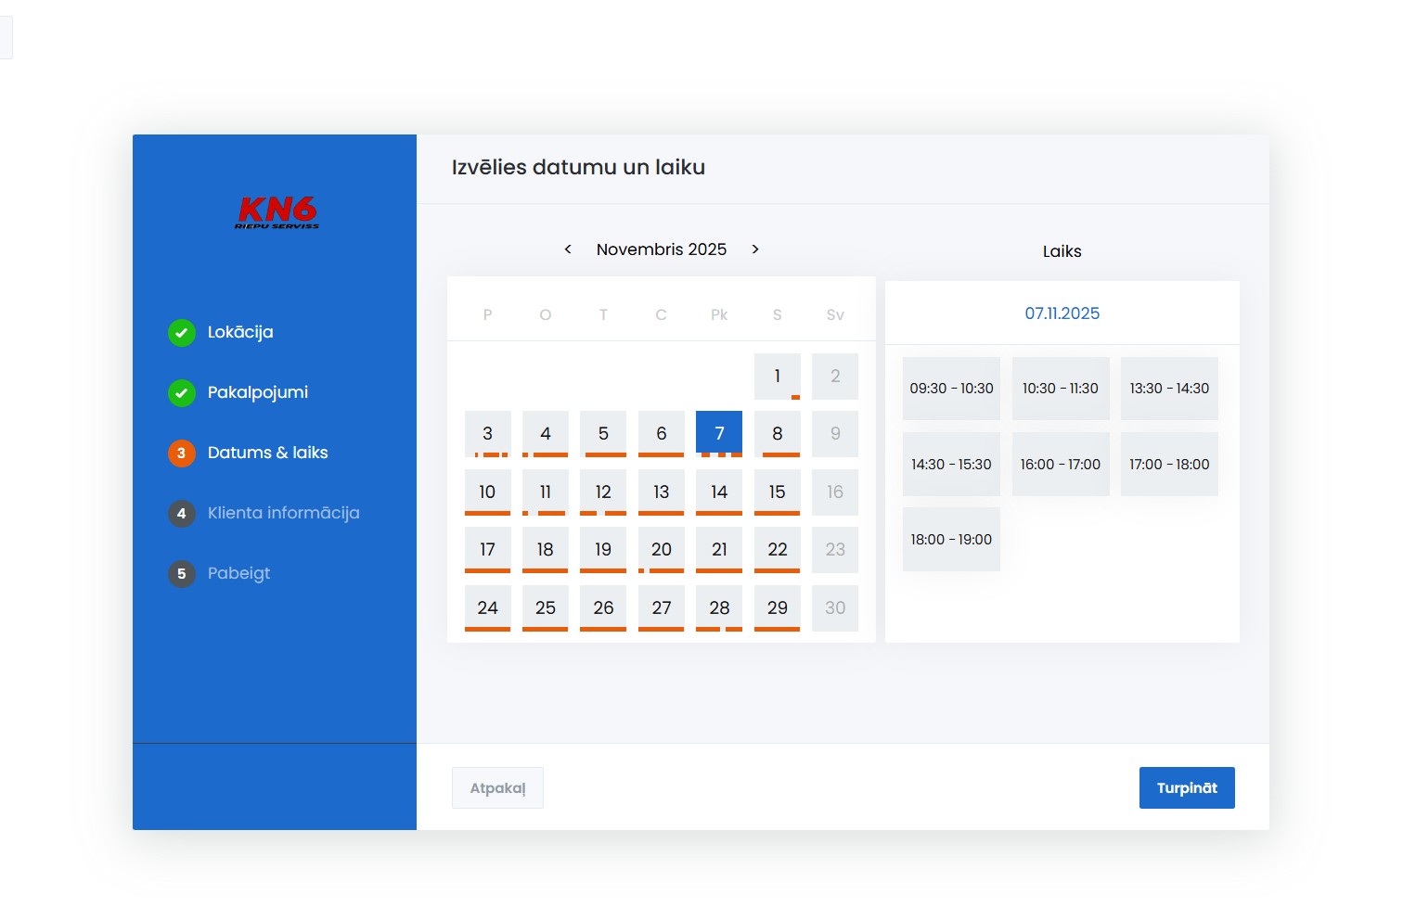This screenshot has width=1416, height=920.
Task: Pick November 21 in the calendar
Action: 719,549
